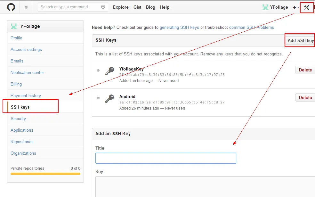Screen dimensions: 315x197
Task: Open the Explore menu item
Action: pos(121,7)
